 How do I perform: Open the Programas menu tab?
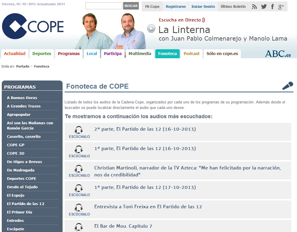tap(69, 54)
